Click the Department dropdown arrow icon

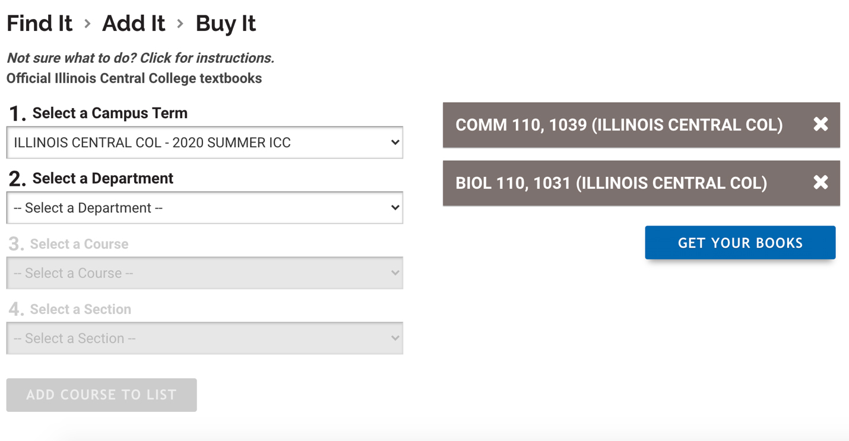[x=395, y=208]
